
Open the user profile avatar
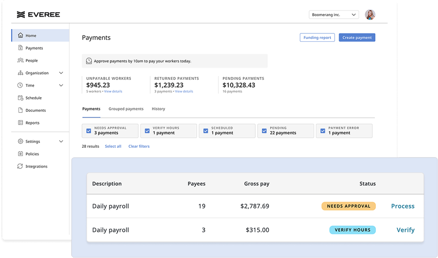370,15
